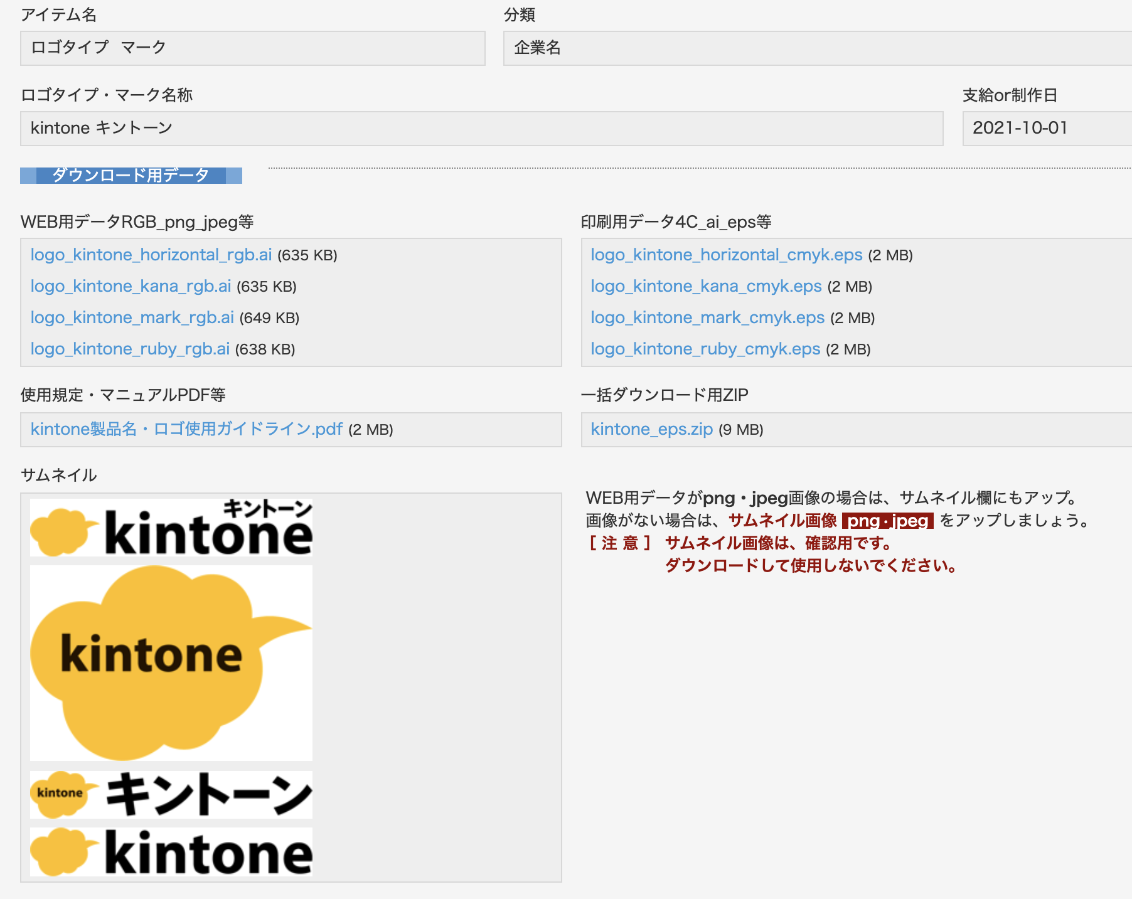This screenshot has width=1132, height=899.
Task: Click the アイテム名 field with ロゴタイプ マーク
Action: click(253, 48)
